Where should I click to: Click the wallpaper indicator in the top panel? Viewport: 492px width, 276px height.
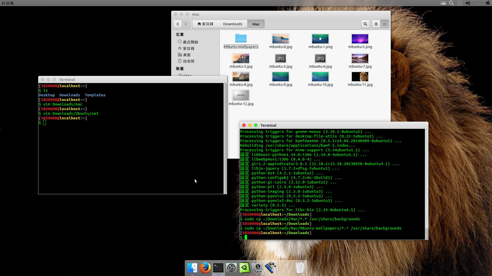click(x=443, y=3)
